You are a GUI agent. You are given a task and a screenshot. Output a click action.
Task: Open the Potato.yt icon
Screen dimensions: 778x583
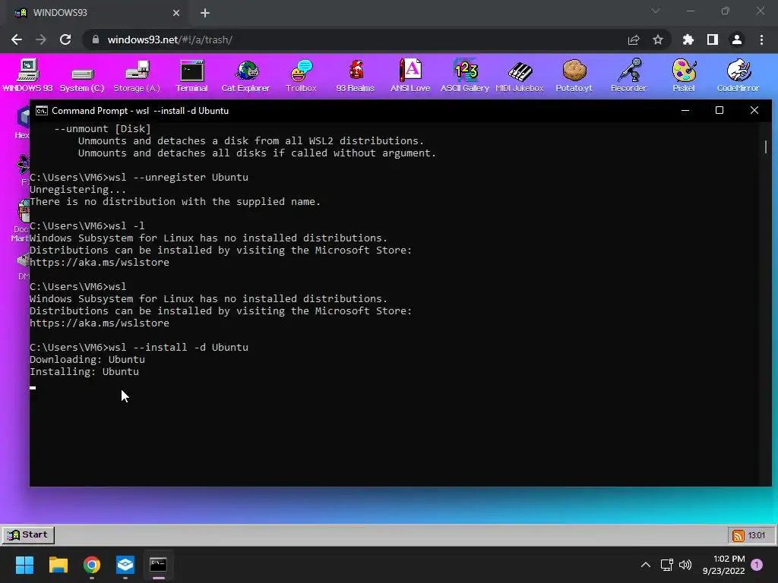(574, 75)
